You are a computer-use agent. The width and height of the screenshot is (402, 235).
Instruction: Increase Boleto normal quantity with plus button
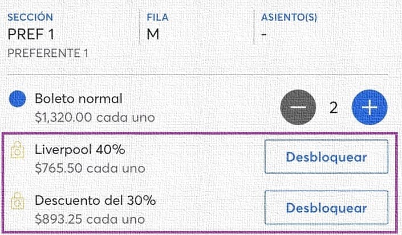[369, 107]
